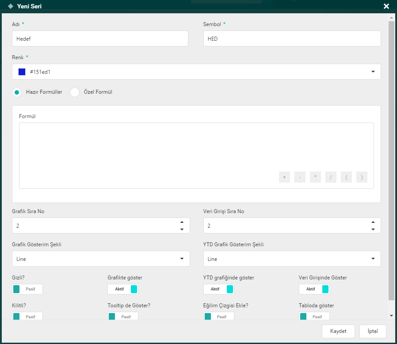Screen dimensions: 397x344
Task: Disable the Grafikte göster toggle
Action: [123, 289]
